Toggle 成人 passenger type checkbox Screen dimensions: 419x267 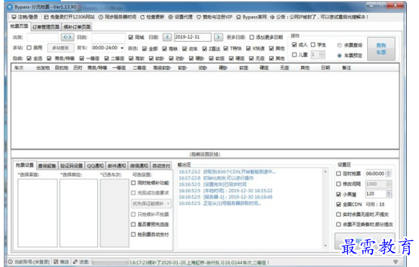point(294,45)
